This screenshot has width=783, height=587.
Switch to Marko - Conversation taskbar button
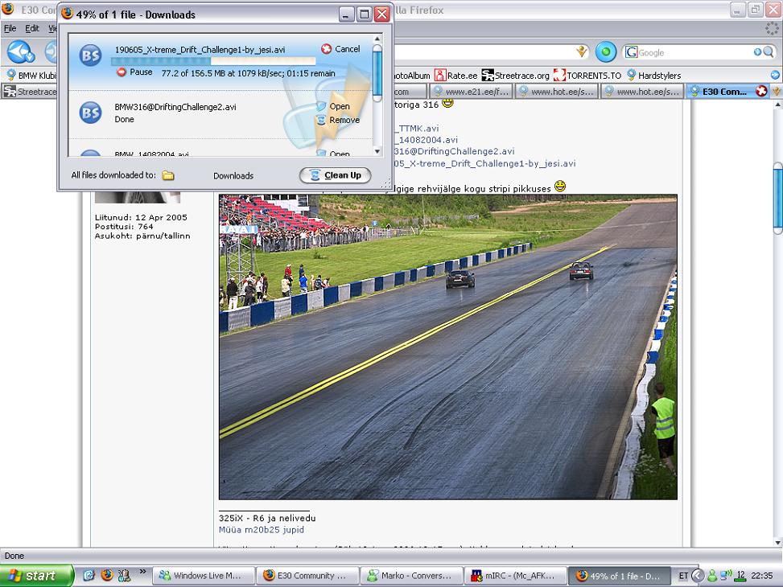tap(411, 576)
